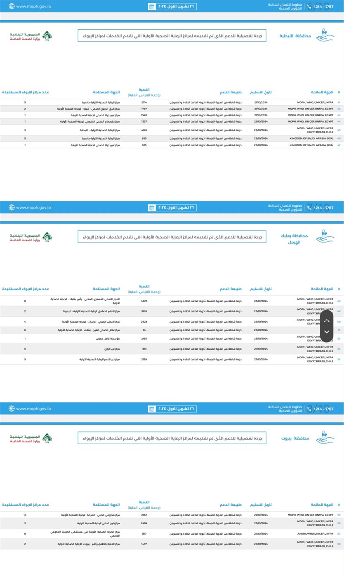Select quantity cell 885 in row 47
Viewport: 344px width, 578px height.
point(144,145)
